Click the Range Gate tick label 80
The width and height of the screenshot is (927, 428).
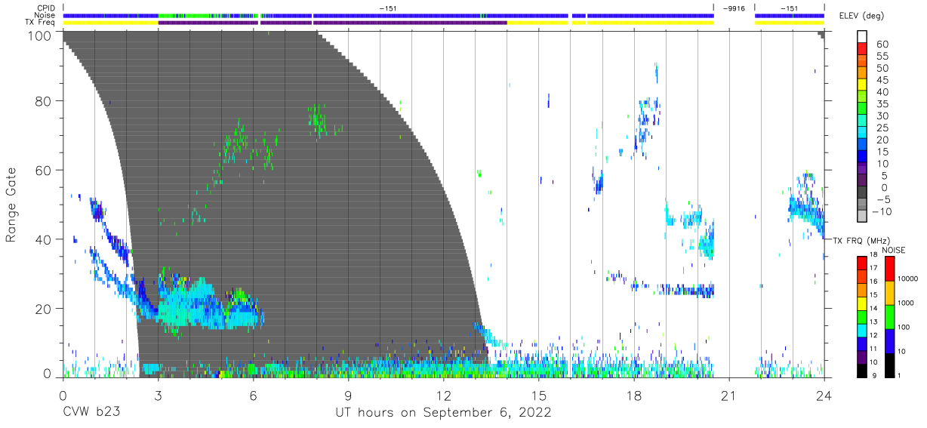pyautogui.click(x=44, y=100)
